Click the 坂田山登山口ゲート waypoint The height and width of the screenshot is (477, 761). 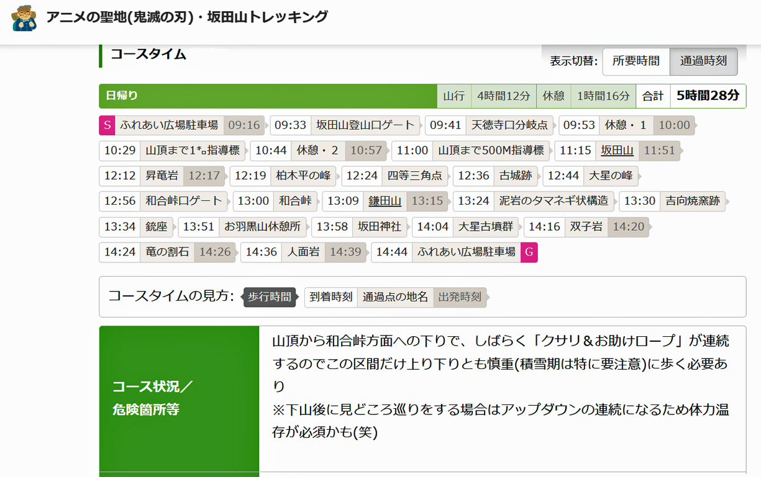pyautogui.click(x=365, y=125)
